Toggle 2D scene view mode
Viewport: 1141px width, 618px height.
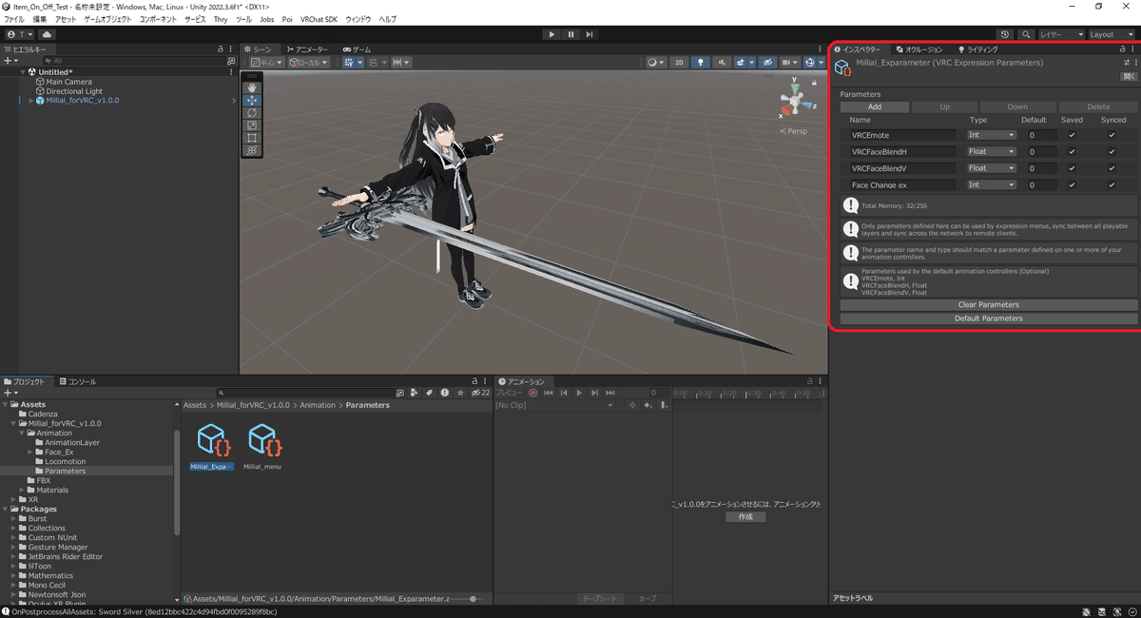click(680, 63)
